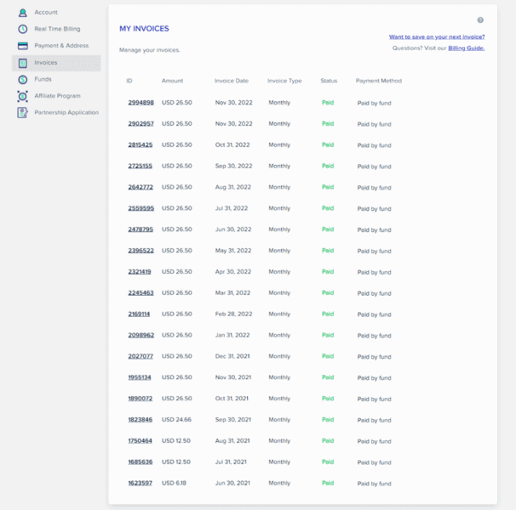Open the Real Time Billing menu item
516x510 pixels.
pyautogui.click(x=57, y=29)
